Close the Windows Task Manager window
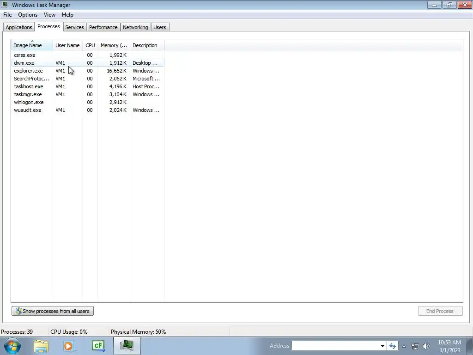The image size is (473, 355). tap(465, 5)
